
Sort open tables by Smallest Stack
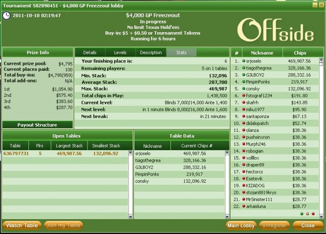tap(106, 146)
